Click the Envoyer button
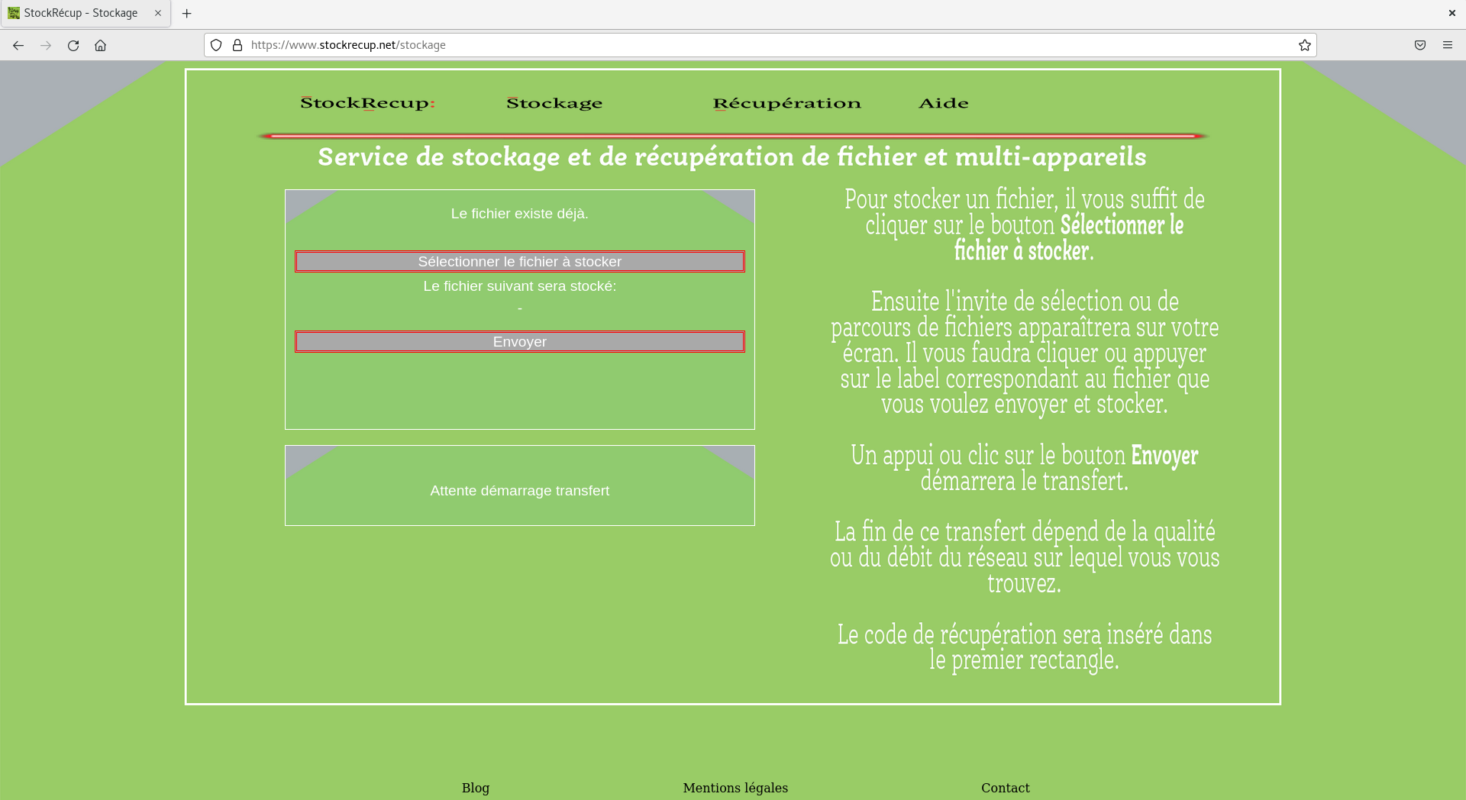Image resolution: width=1466 pixels, height=800 pixels. (x=520, y=342)
